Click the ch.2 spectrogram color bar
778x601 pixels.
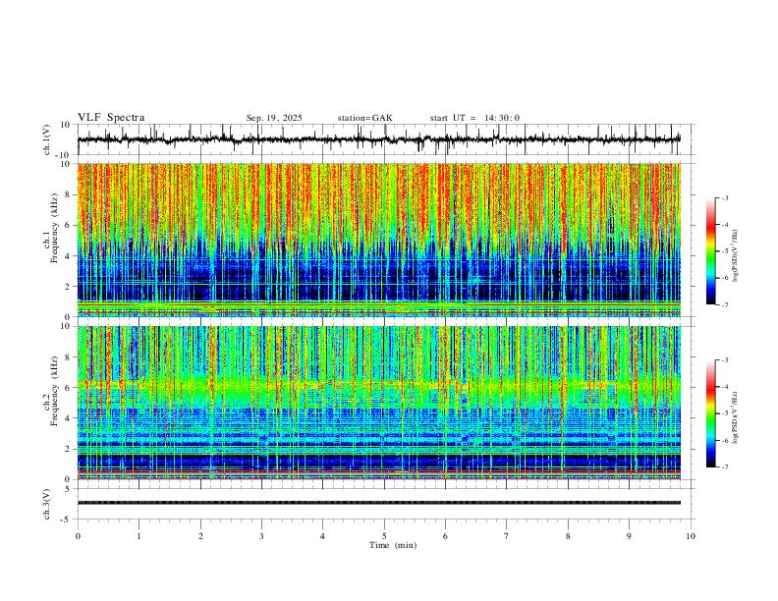click(x=710, y=413)
